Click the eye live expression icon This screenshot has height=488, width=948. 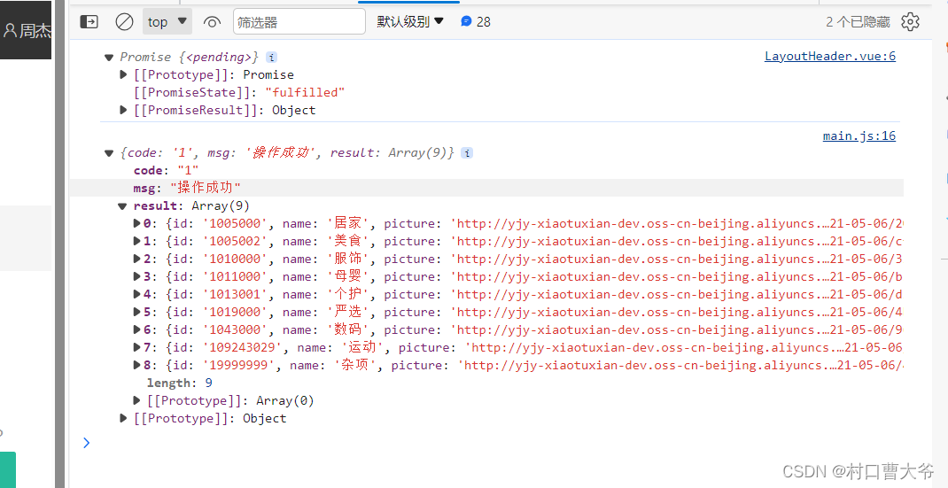(212, 22)
